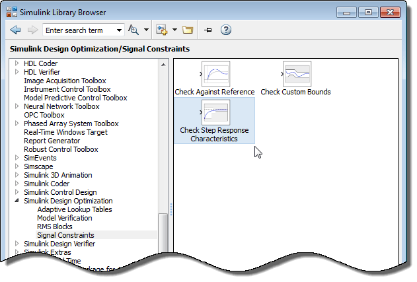Click the tree scrollbar up arrow

click(x=163, y=64)
